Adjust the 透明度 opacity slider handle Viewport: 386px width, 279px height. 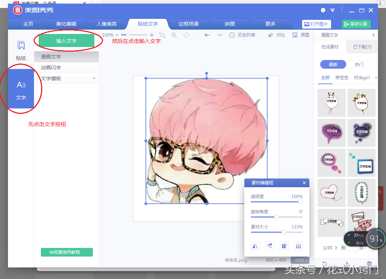[301, 202]
